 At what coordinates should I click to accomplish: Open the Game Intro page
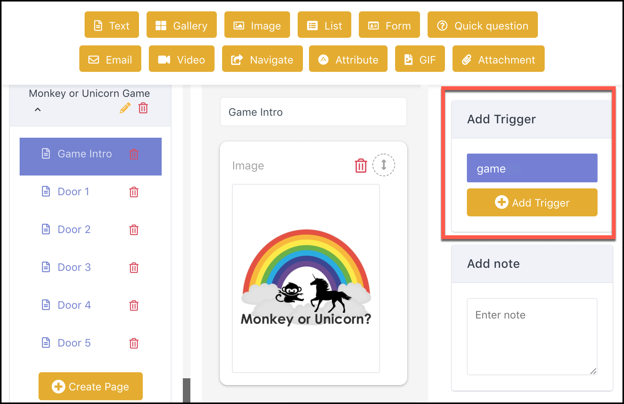85,154
